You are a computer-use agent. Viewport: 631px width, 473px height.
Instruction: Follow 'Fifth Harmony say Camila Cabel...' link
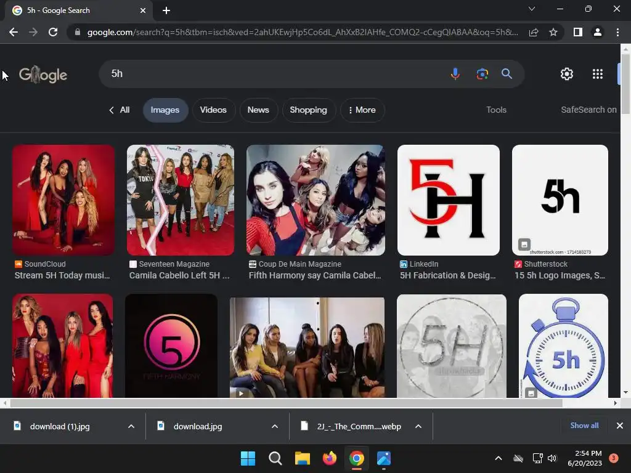pyautogui.click(x=315, y=275)
